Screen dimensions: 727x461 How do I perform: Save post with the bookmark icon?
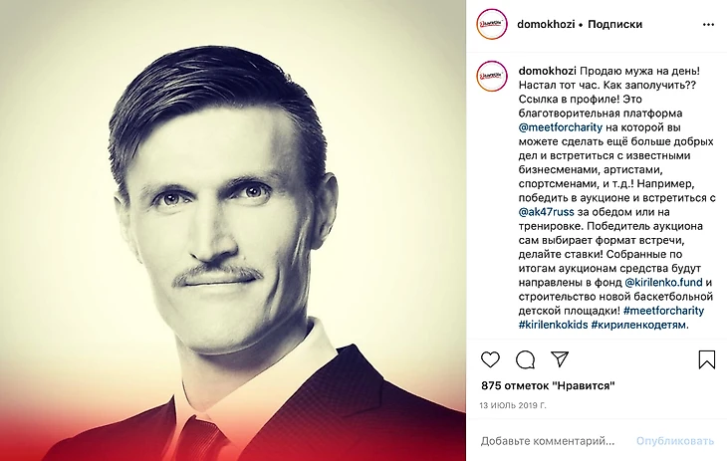point(706,359)
